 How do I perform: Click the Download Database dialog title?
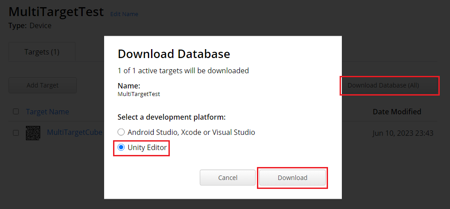click(174, 54)
